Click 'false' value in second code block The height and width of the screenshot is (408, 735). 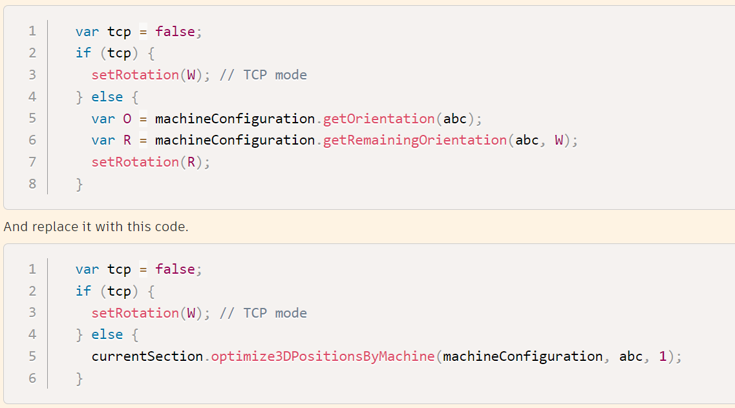tap(175, 269)
